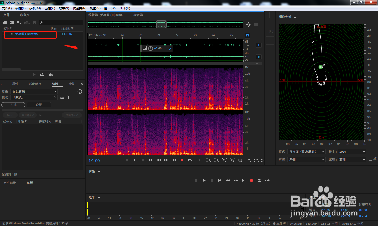Click Record button in the editor
This screenshot has width=378, height=226.
182,160
